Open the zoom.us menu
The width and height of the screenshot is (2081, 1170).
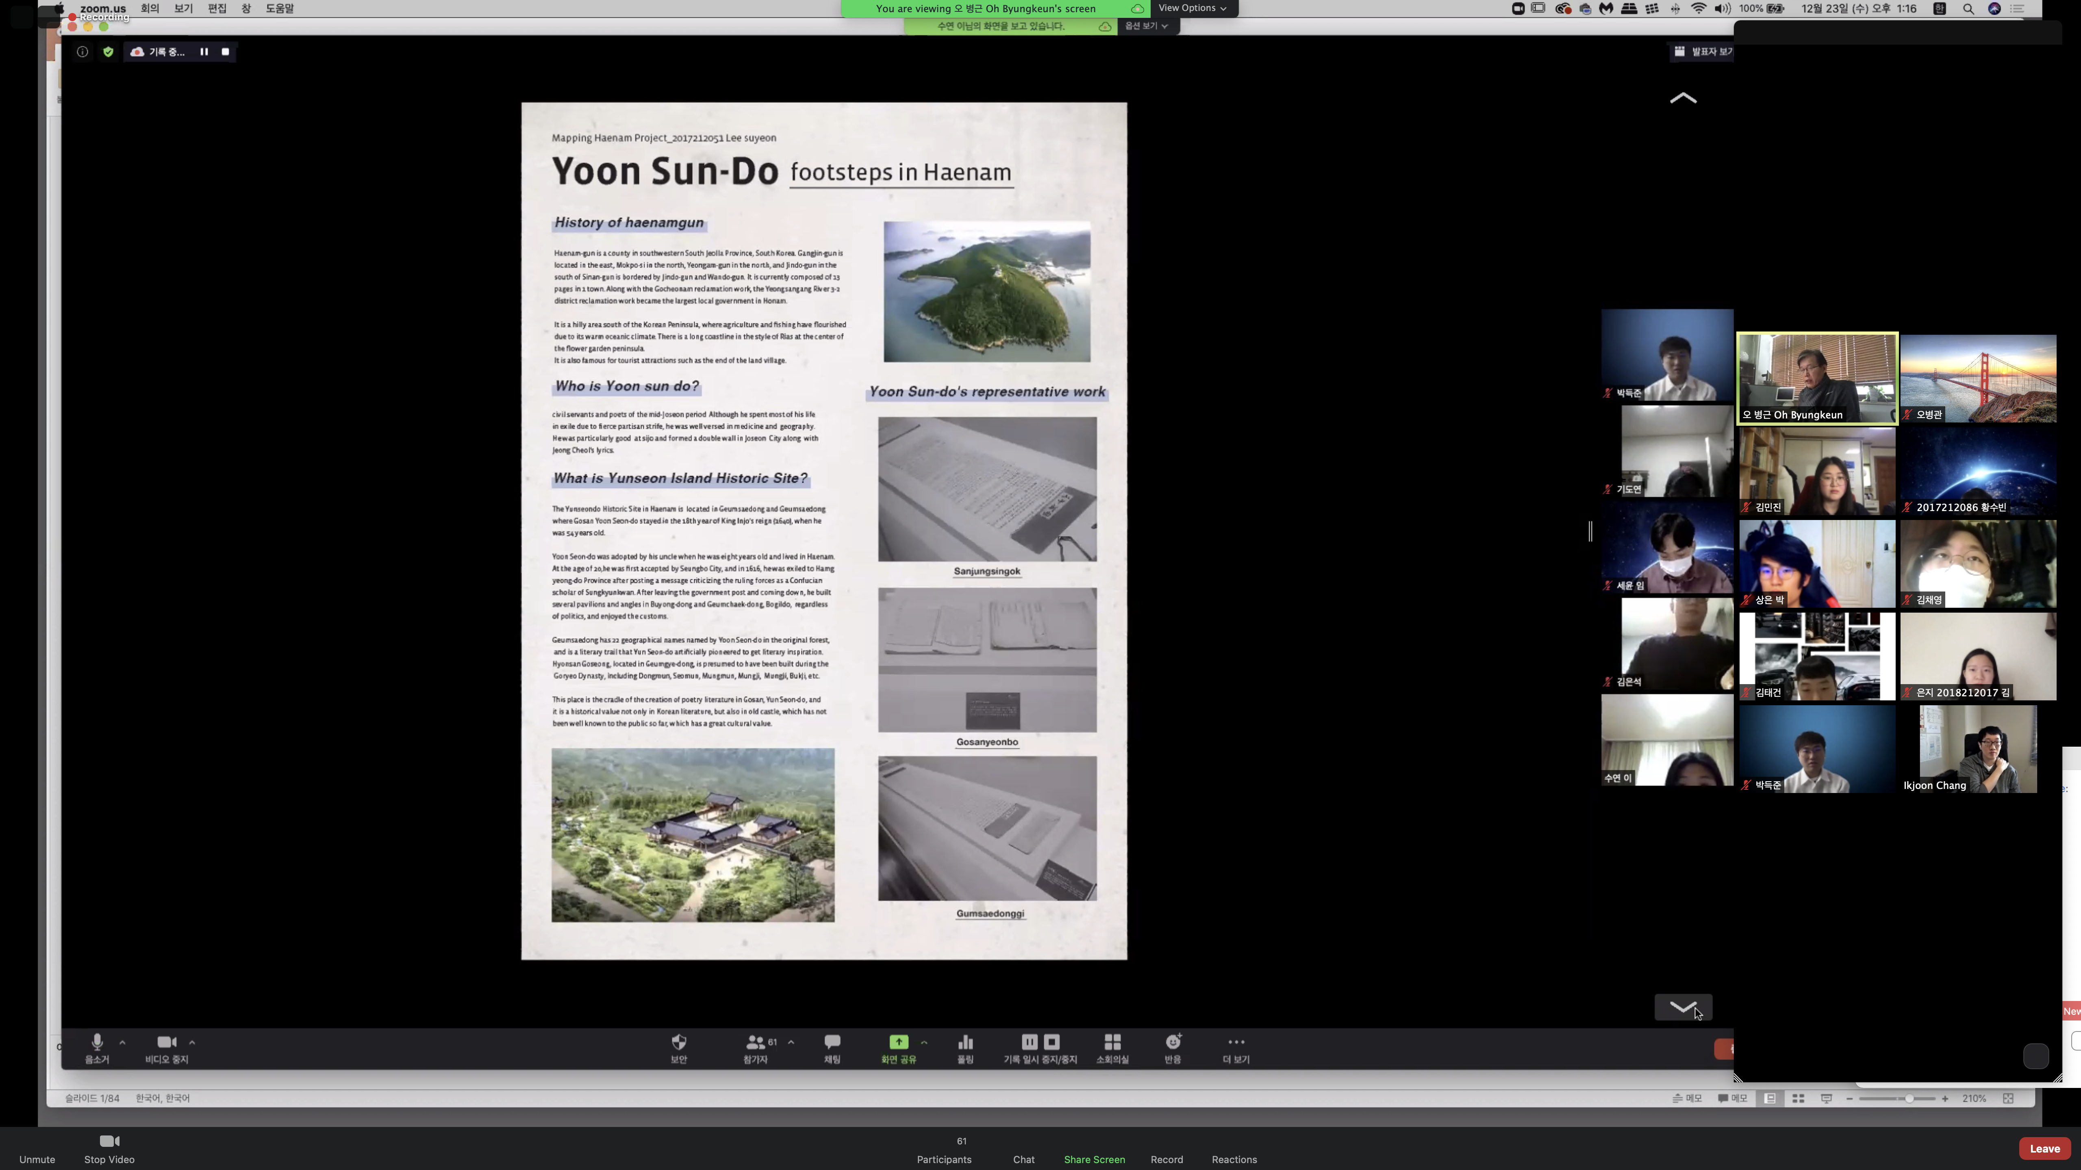click(x=102, y=8)
